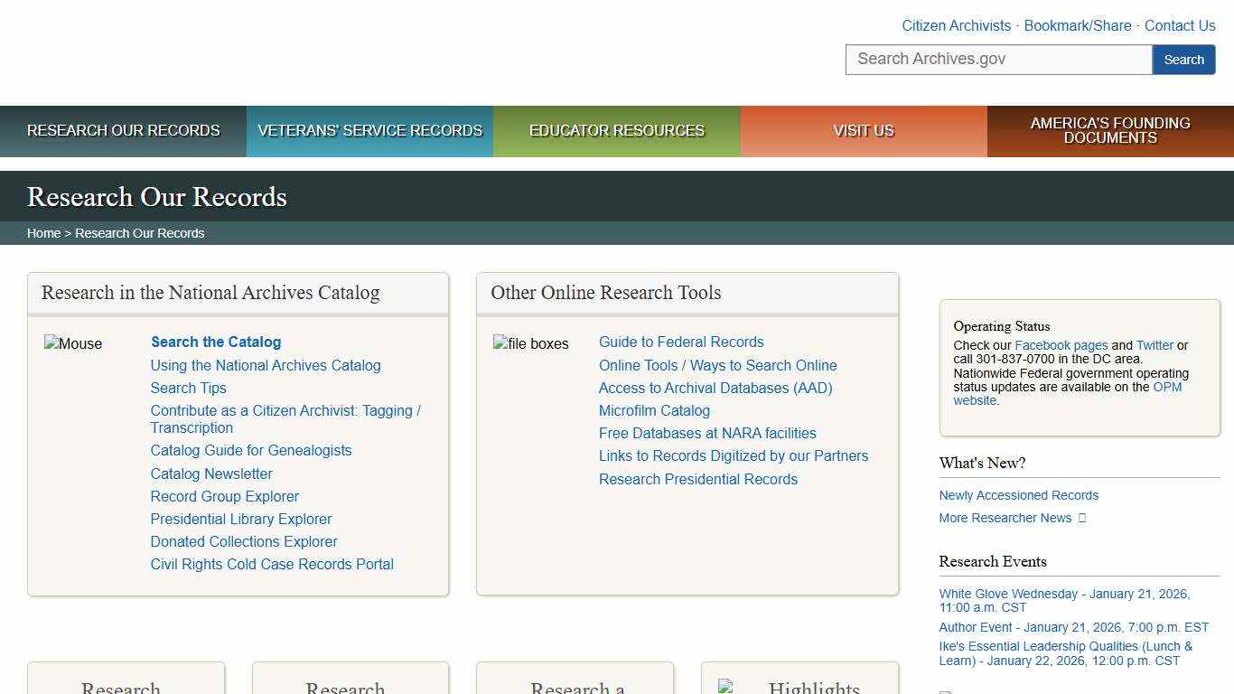Open the Search the Catalog page

click(215, 342)
